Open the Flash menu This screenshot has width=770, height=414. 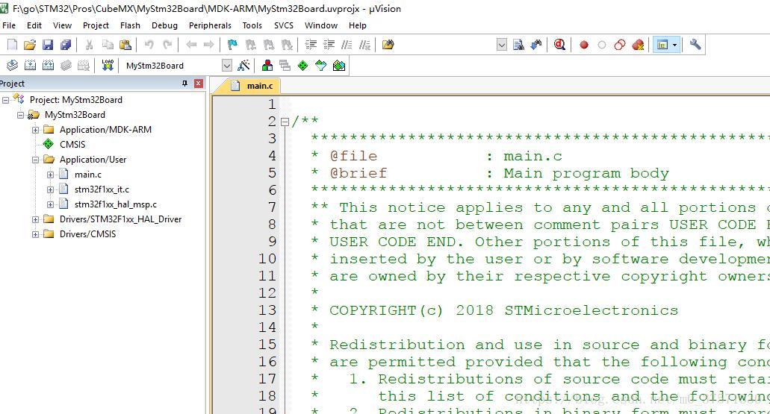coord(130,25)
